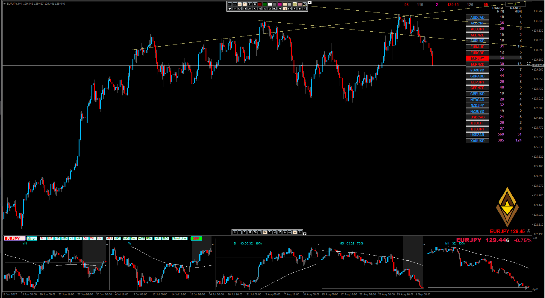Viewport: 545px width, 298px height.
Task: Collapse the drawing toolbar with up arrow
Action: 310,3
